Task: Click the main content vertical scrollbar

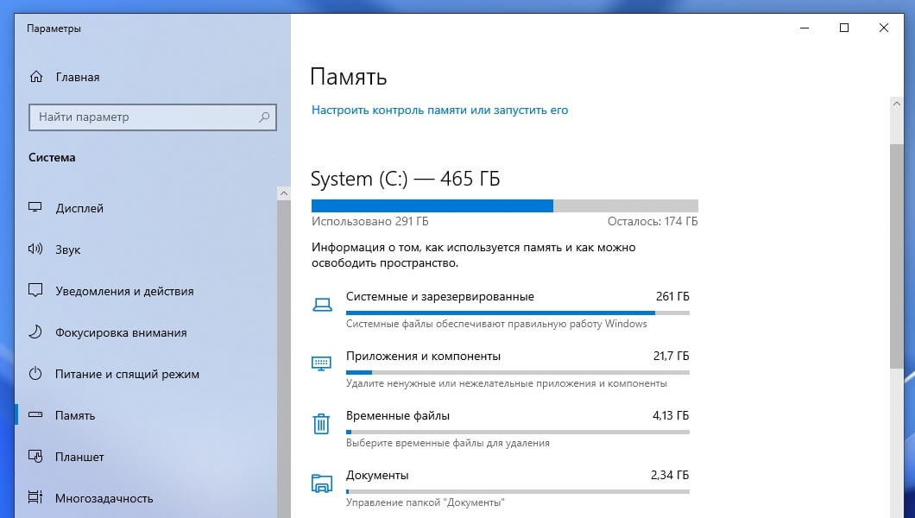Action: pyautogui.click(x=897, y=259)
